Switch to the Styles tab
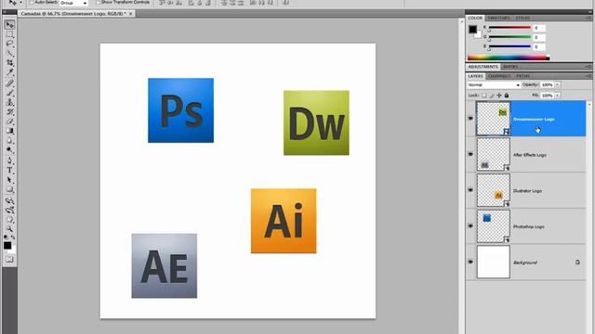595x334 pixels. point(522,18)
